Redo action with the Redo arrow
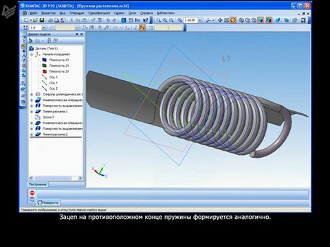This screenshot has height=247, width=330. coord(114,21)
